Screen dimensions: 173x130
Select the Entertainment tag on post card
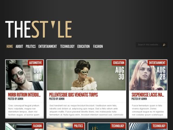click(x=157, y=63)
